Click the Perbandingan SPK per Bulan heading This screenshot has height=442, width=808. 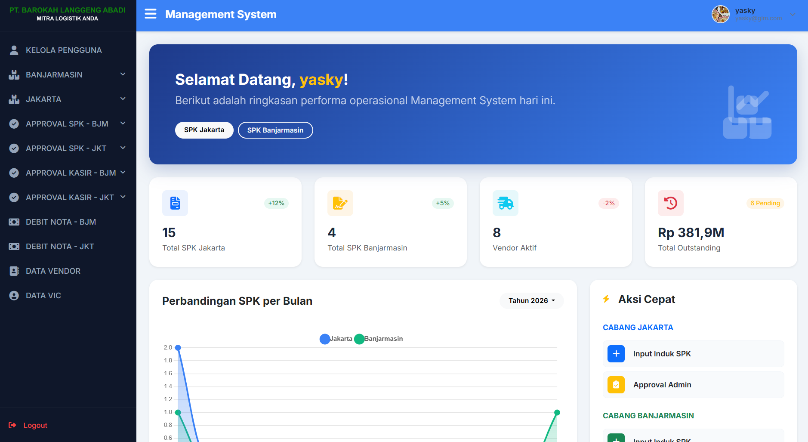click(x=237, y=301)
